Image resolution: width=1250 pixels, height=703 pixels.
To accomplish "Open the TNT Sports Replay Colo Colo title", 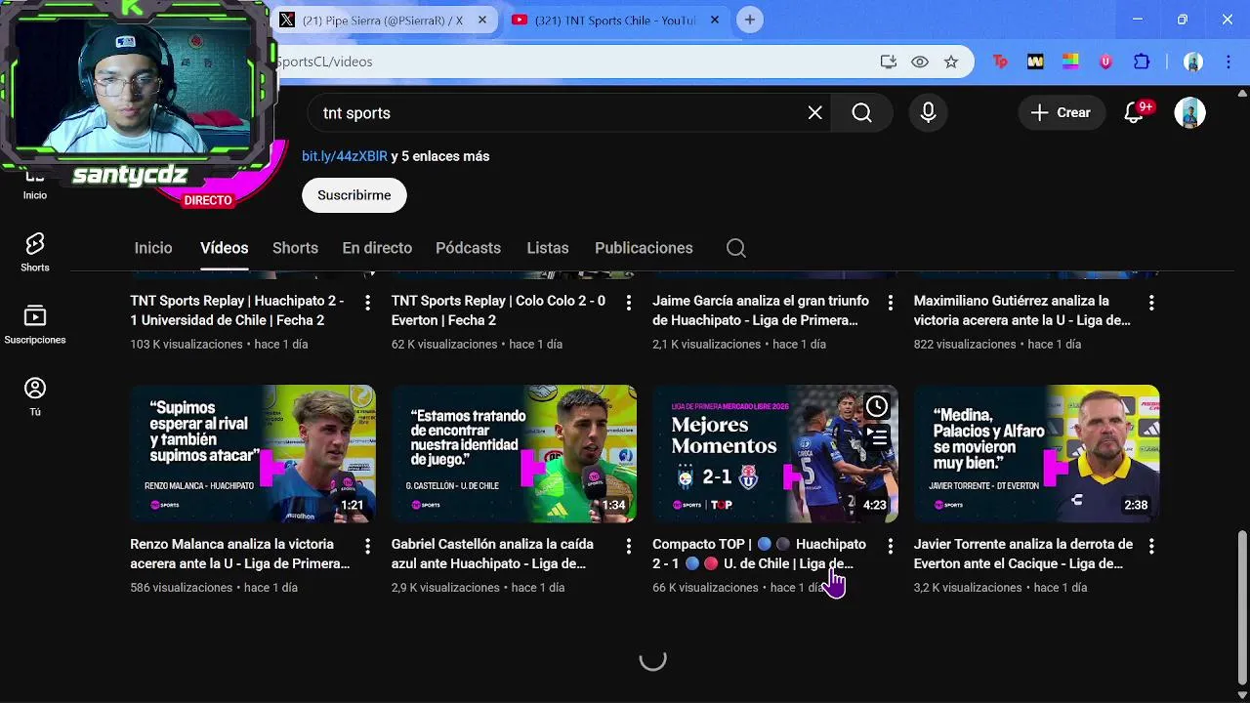I will pyautogui.click(x=498, y=310).
